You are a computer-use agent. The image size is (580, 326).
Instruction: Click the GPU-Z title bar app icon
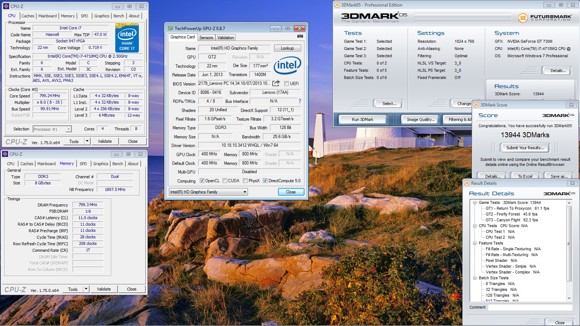[171, 28]
